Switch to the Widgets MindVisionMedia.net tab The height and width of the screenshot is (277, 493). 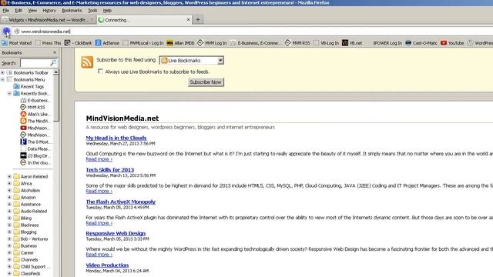48,20
